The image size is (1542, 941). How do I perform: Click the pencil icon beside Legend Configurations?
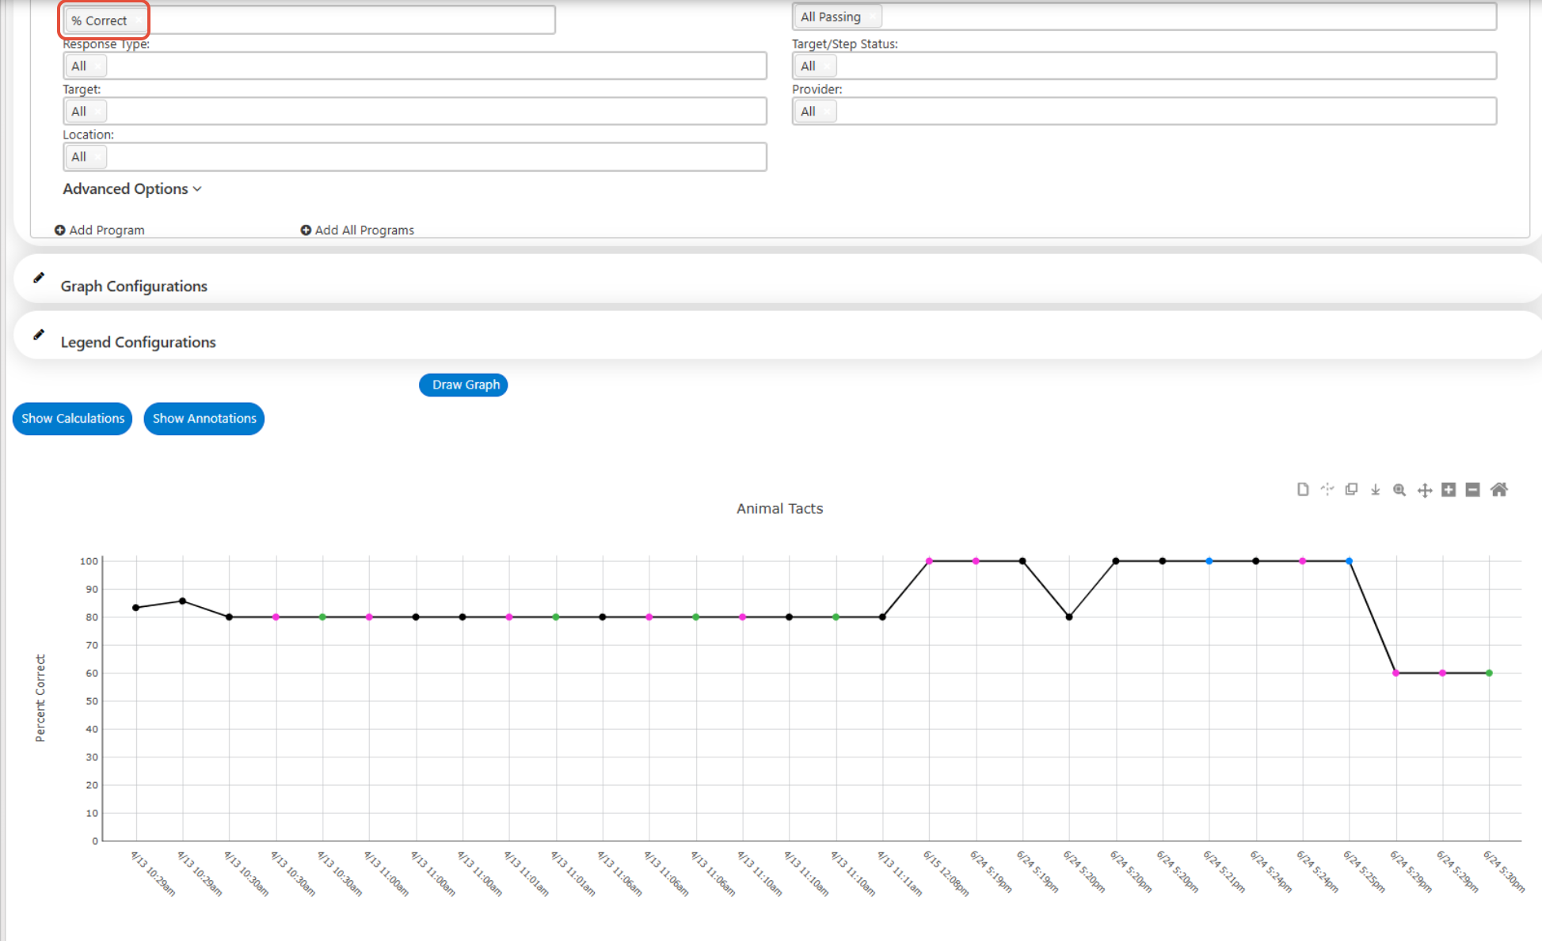[x=39, y=335]
